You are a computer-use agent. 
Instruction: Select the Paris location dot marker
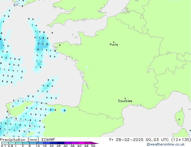click(114, 42)
